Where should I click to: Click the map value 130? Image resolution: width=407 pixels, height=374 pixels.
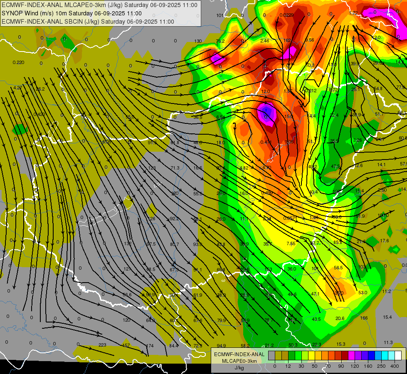[x=198, y=41]
